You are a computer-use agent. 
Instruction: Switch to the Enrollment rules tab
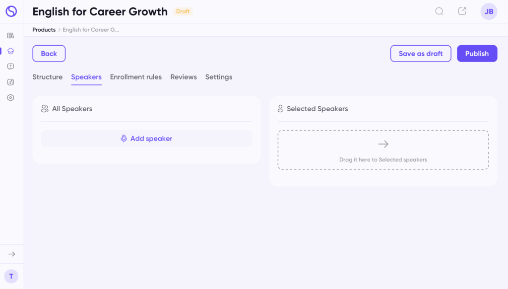click(x=136, y=77)
